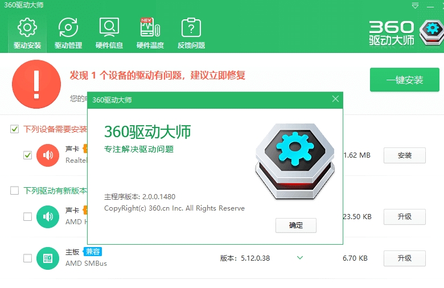Image resolution: width=444 pixels, height=288 pixels.
Task: Click the hexagon gear logo in about dialog
Action: pos(295,162)
